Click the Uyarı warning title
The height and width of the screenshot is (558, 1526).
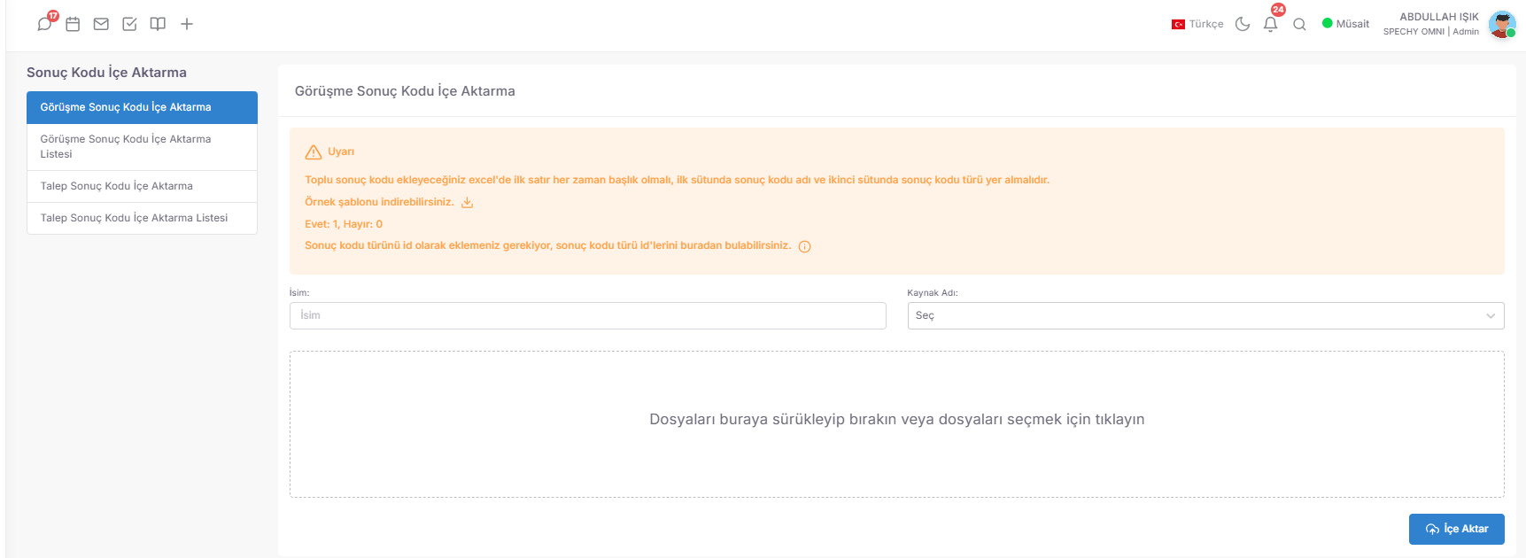(x=341, y=151)
